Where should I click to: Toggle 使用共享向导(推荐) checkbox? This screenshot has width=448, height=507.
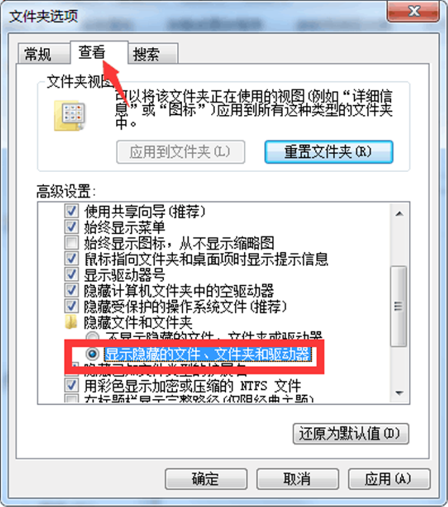71,211
